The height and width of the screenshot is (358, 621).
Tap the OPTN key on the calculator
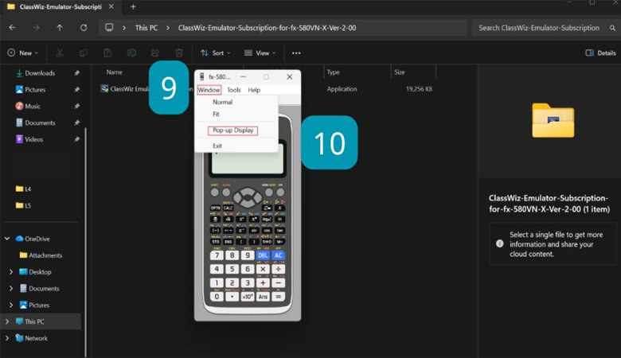point(216,208)
